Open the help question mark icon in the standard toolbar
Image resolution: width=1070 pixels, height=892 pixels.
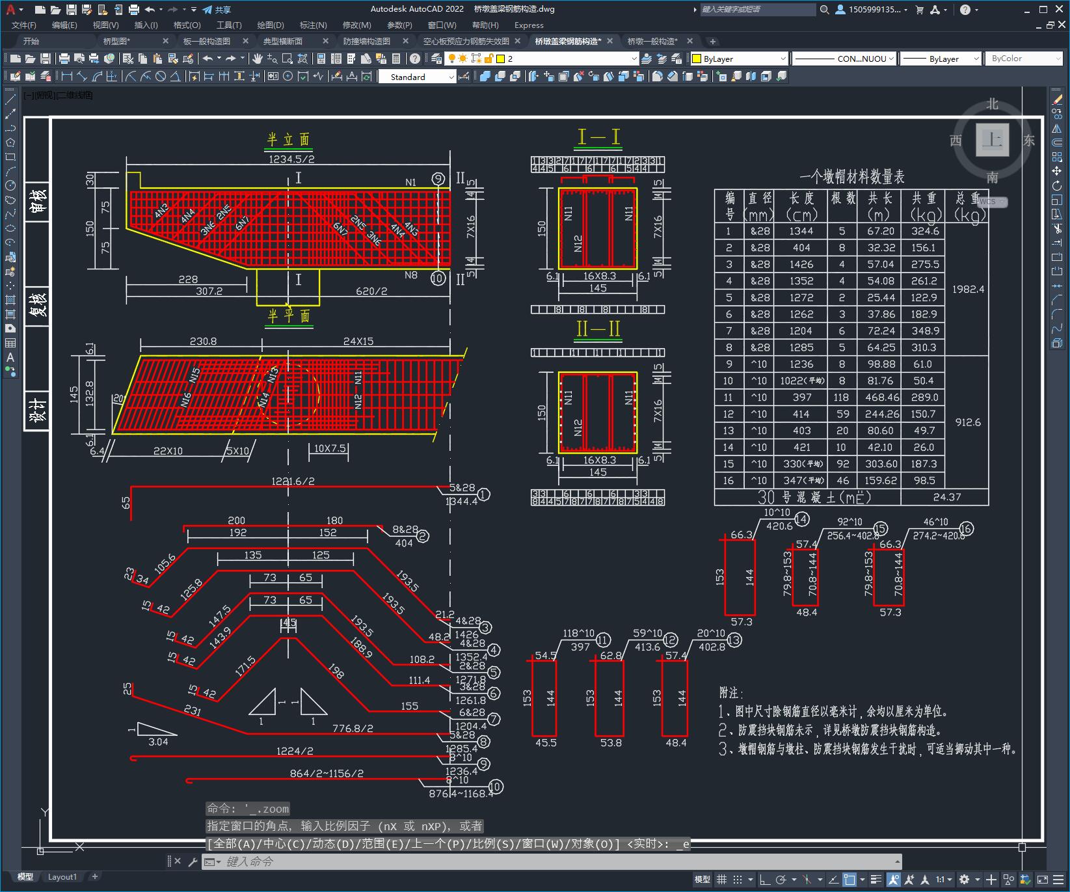coord(415,59)
